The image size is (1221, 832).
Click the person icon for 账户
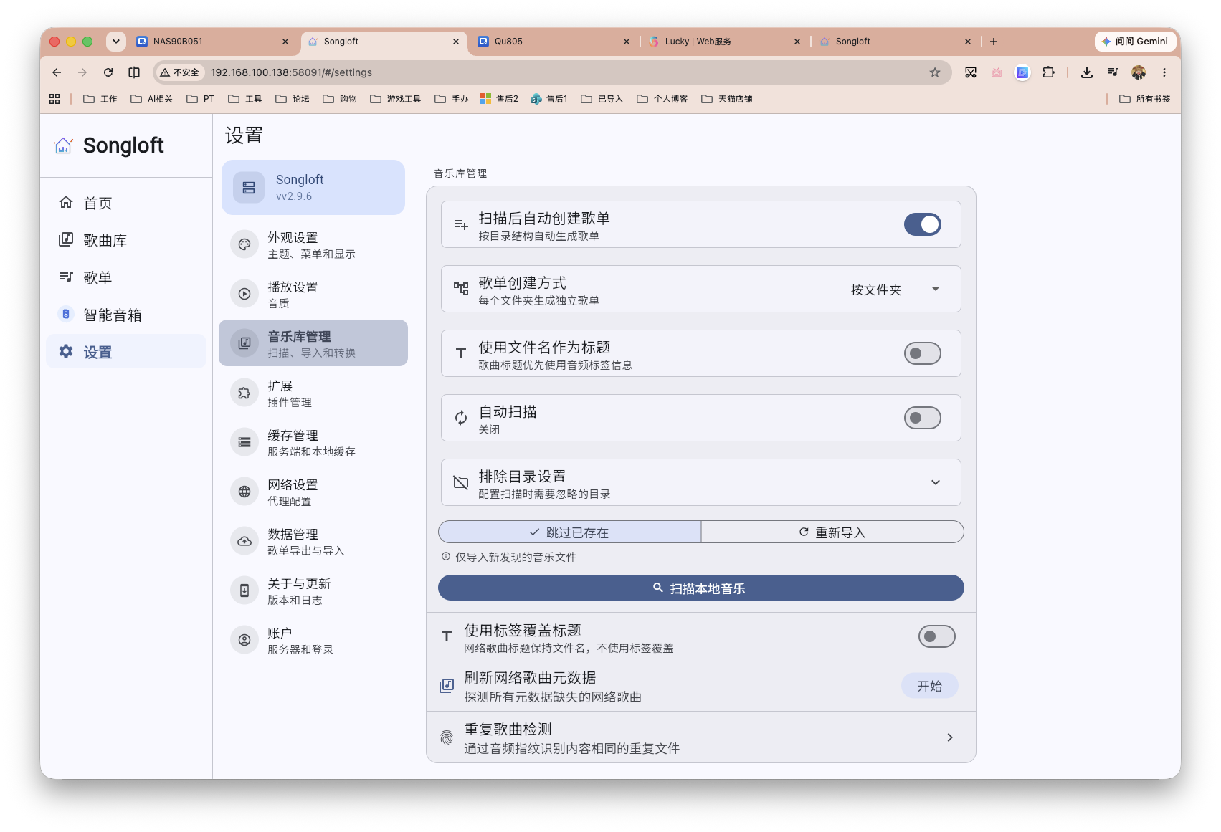(244, 640)
